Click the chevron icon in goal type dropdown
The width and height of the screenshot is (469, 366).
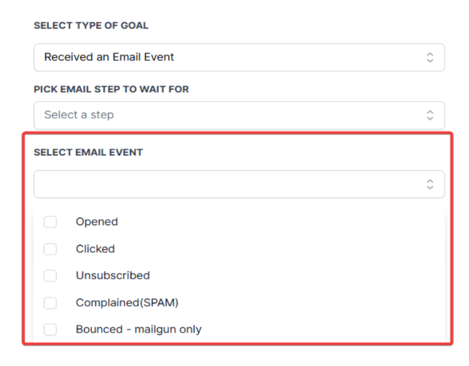pyautogui.click(x=429, y=57)
